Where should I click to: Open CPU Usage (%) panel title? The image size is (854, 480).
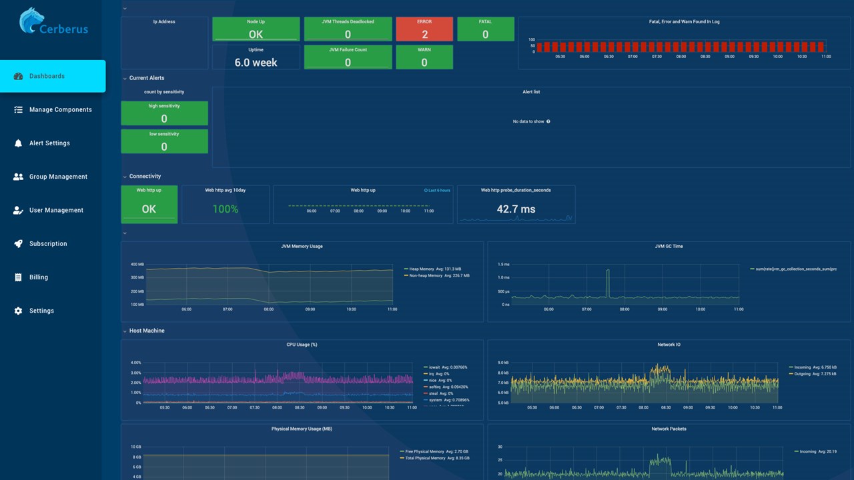302,345
